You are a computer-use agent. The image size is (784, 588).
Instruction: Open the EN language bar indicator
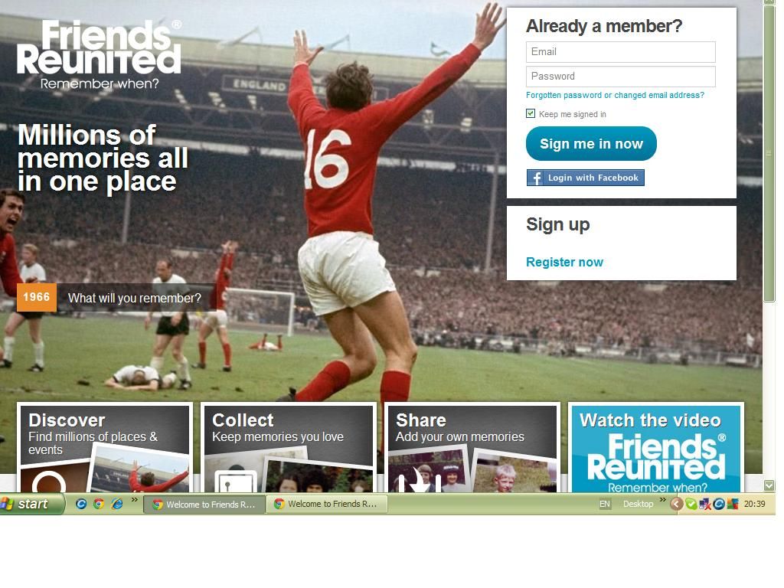pos(605,504)
